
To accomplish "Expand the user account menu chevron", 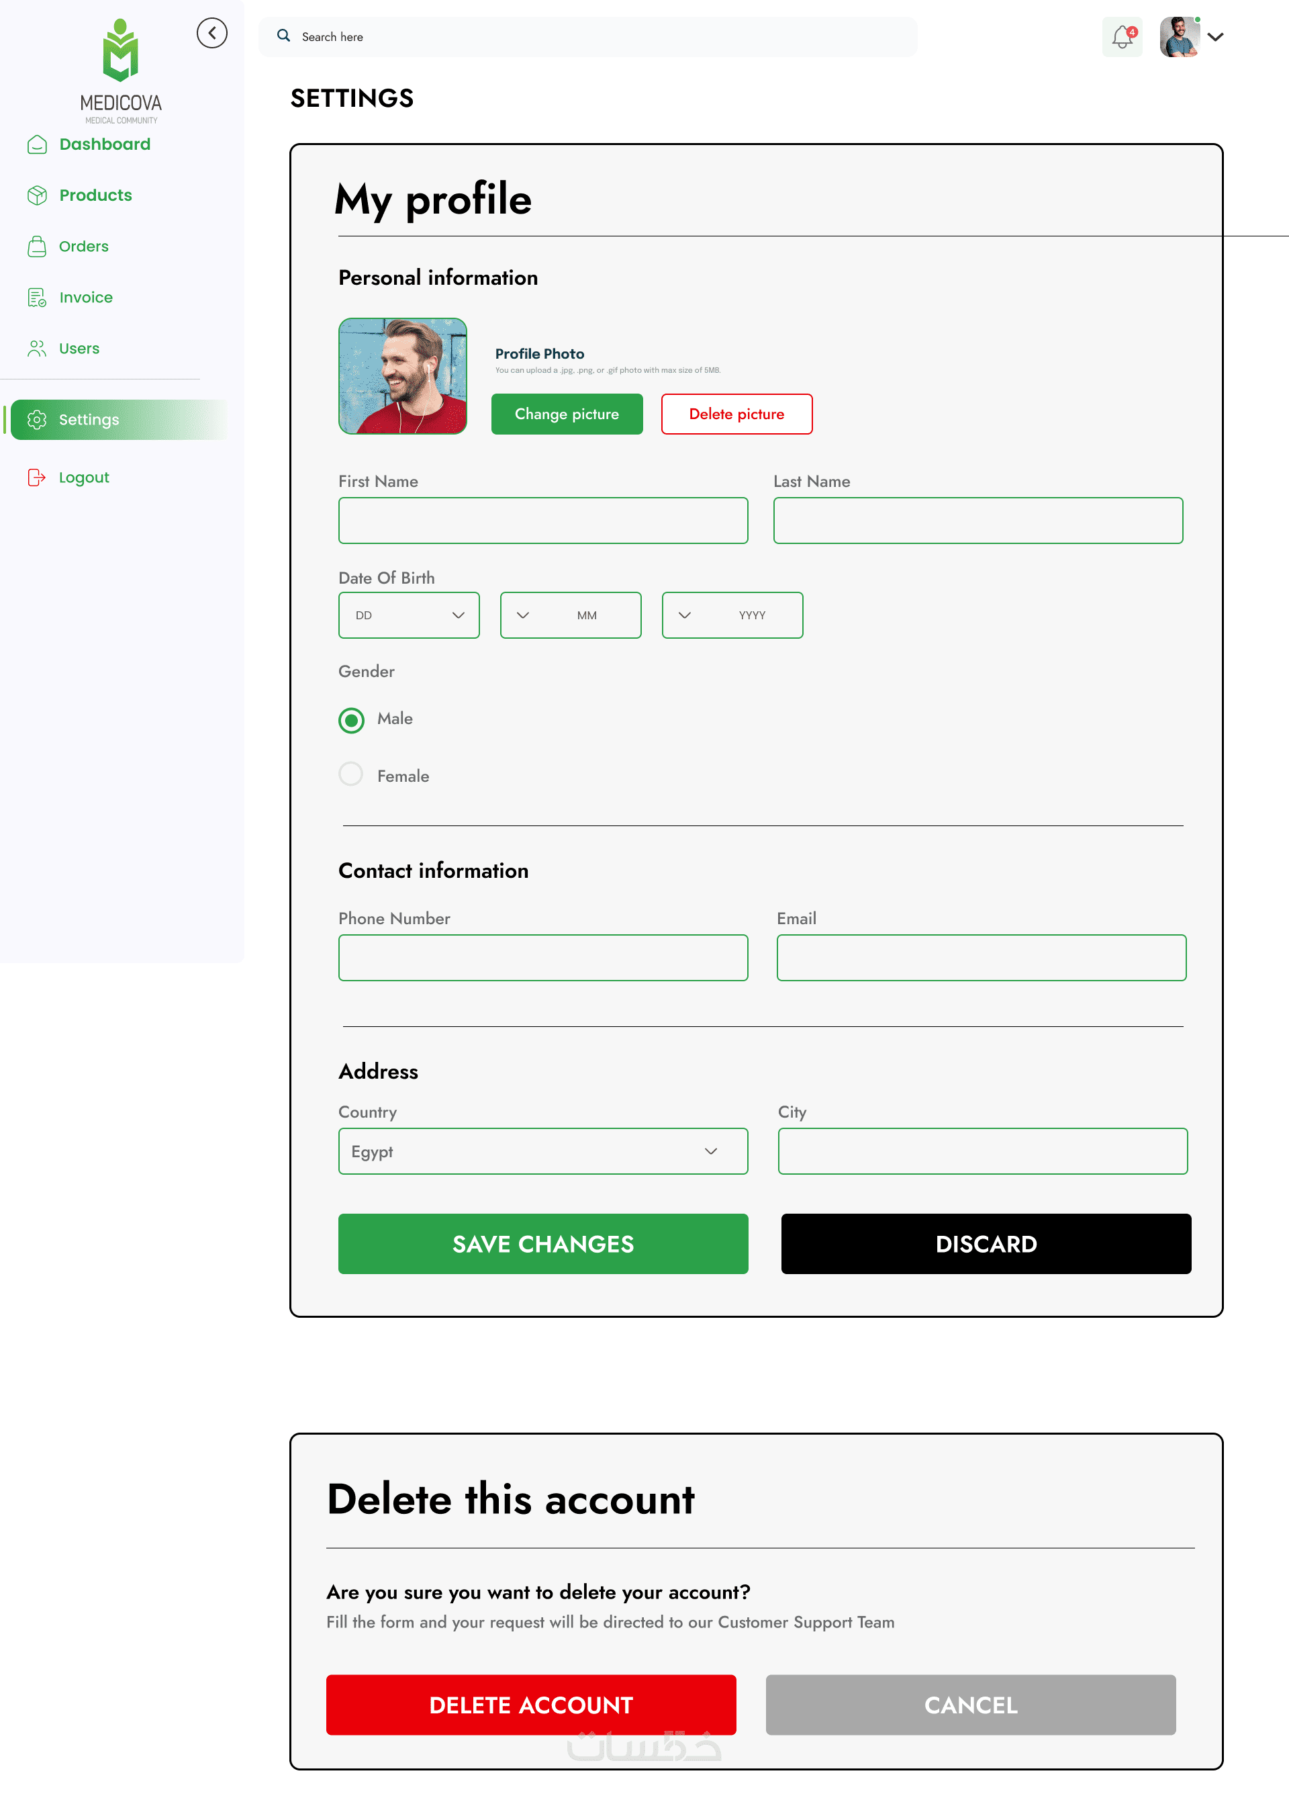I will tap(1216, 36).
